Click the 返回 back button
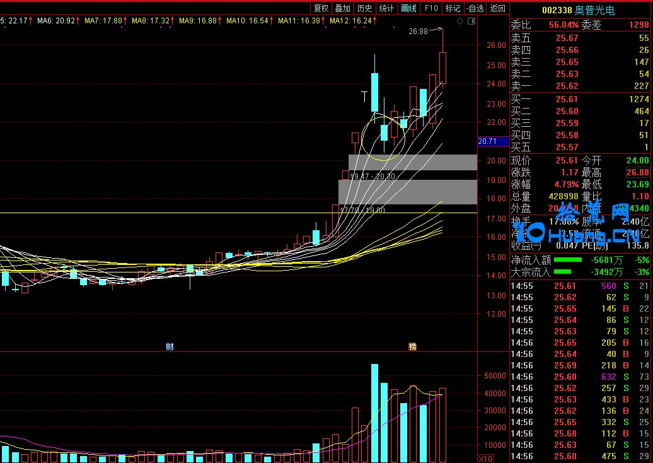Image resolution: width=653 pixels, height=463 pixels. pos(498,8)
